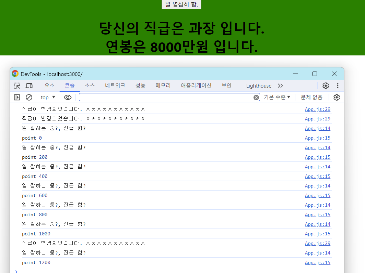The height and width of the screenshot is (273, 365).
Task: Click the point 600 log entry
Action: [35, 195]
